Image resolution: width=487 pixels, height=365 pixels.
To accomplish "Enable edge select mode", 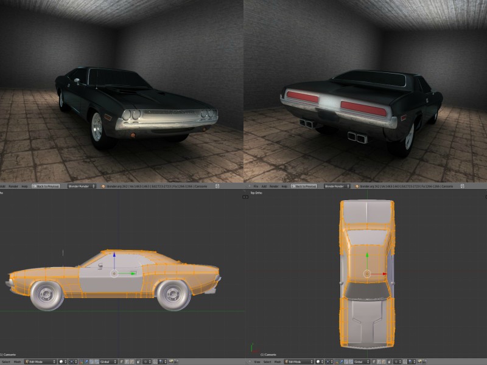I will [126, 361].
